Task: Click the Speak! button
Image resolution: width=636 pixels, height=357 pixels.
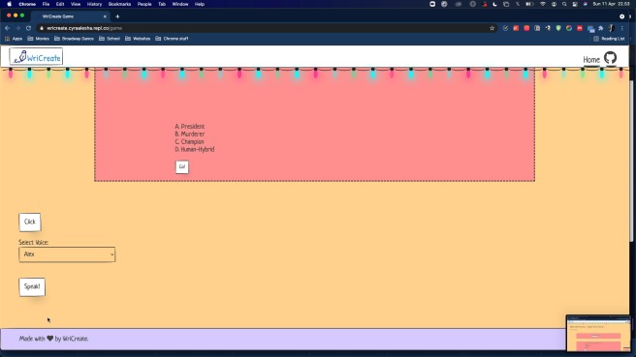Action: [32, 286]
